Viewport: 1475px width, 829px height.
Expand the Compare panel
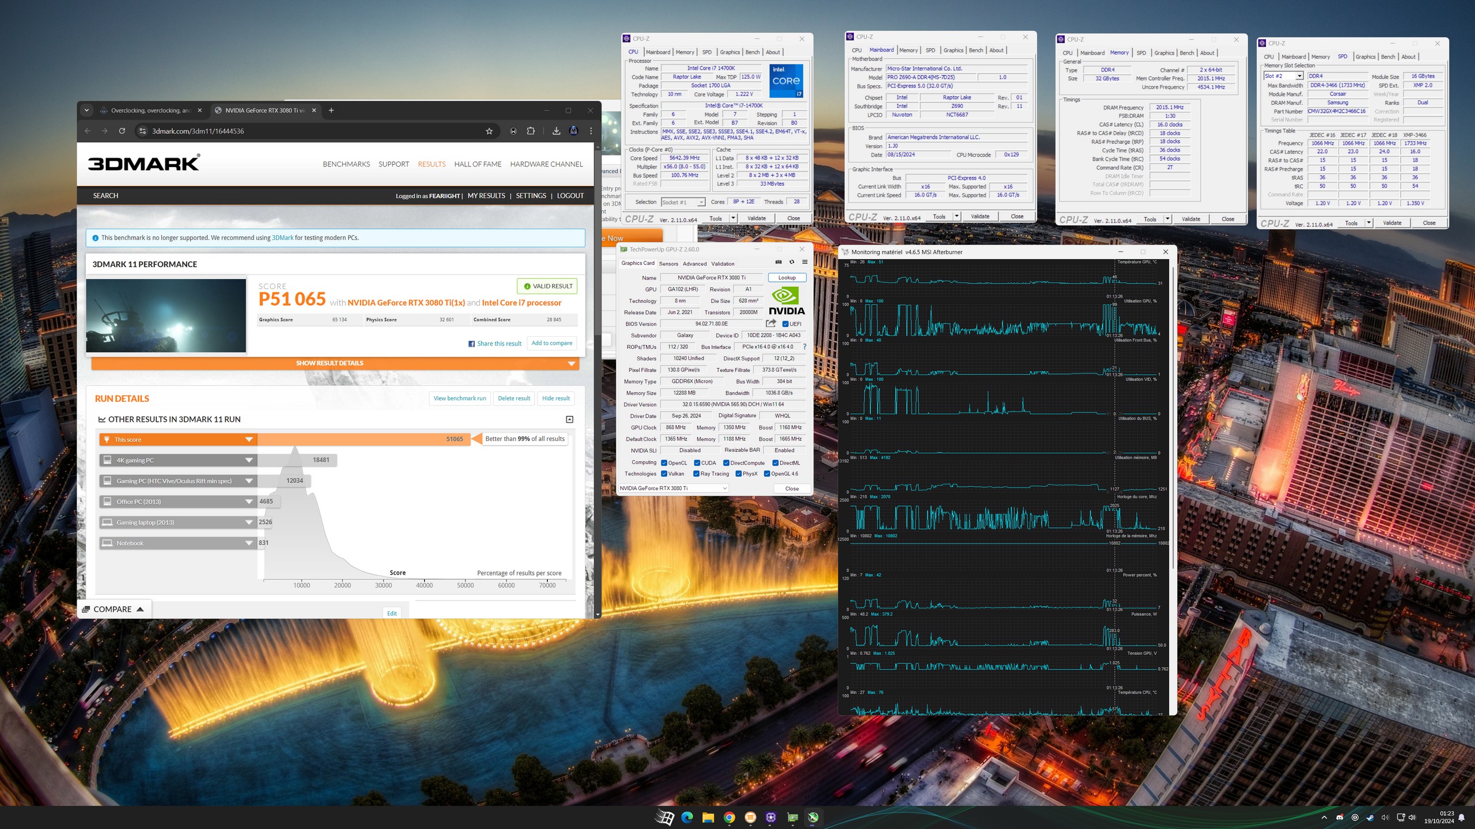click(114, 609)
